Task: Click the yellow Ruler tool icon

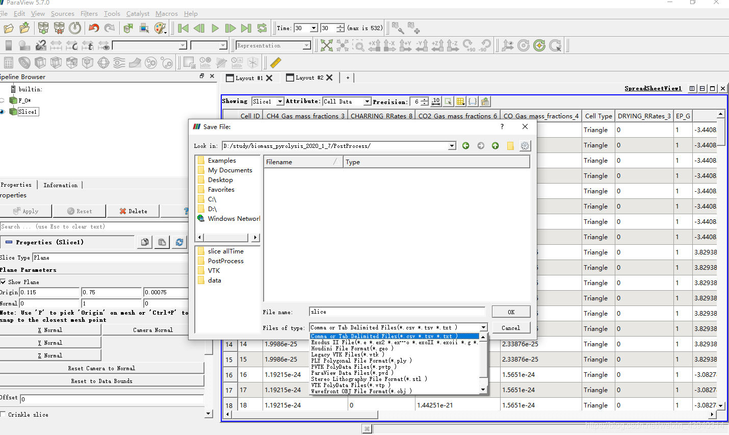Action: [x=276, y=63]
